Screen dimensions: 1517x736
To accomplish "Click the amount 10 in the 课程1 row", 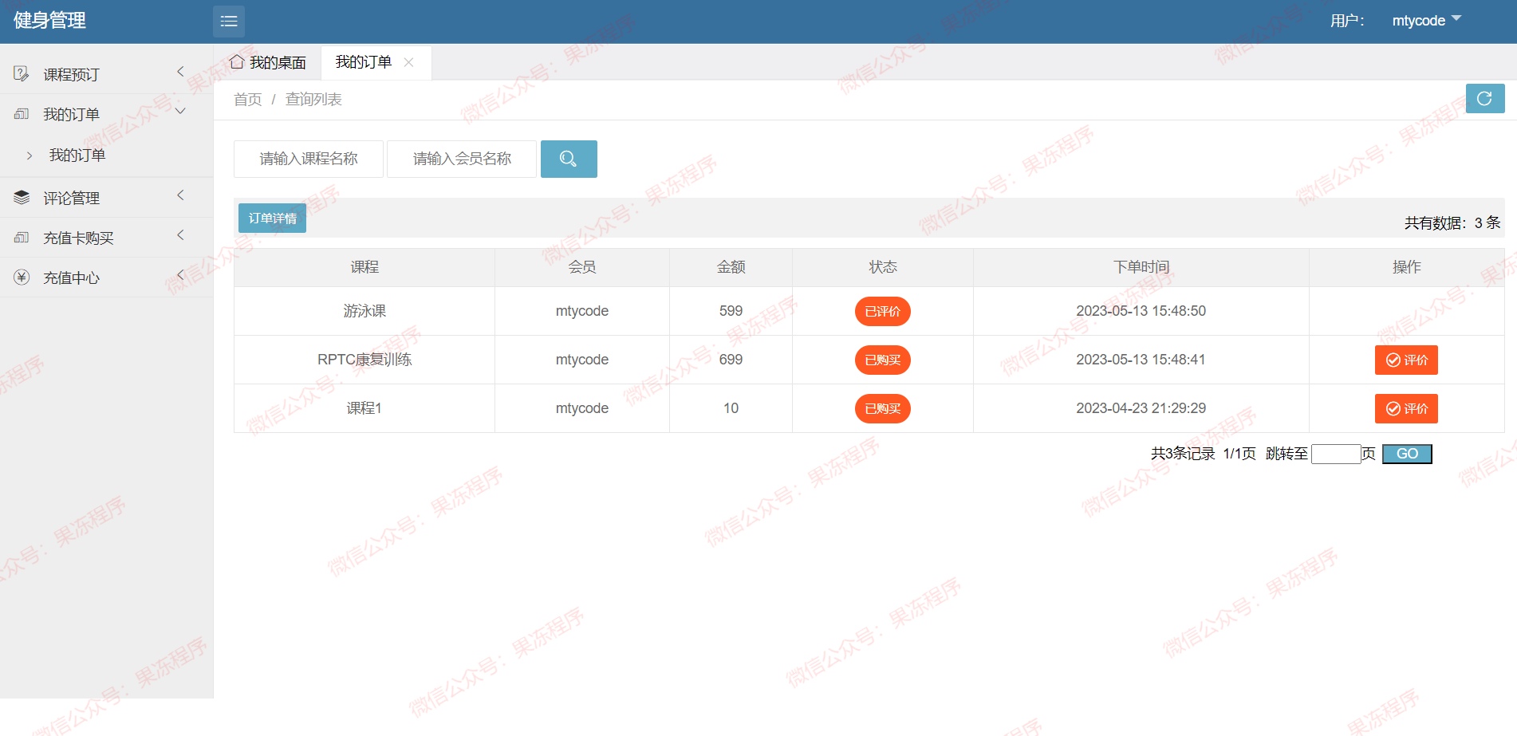I will coord(731,408).
